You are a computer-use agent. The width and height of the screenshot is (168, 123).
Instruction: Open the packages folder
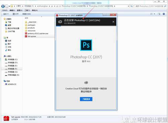(30, 25)
